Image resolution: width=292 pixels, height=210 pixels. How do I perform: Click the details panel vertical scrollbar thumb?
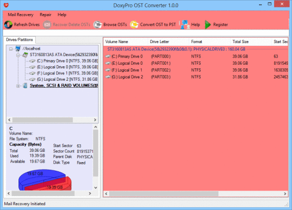96,153
